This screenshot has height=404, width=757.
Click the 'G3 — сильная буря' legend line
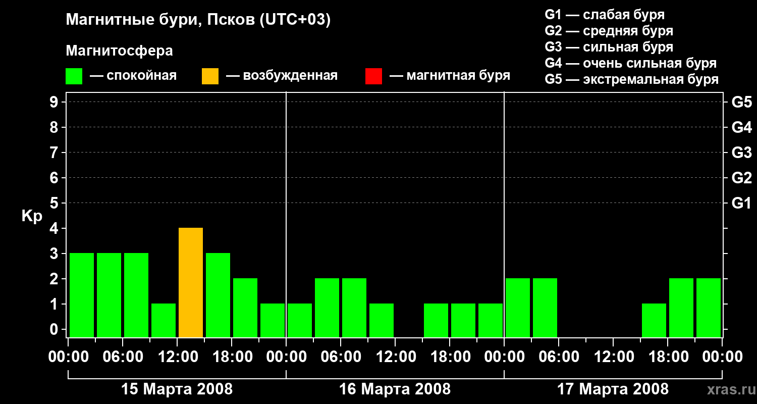[x=609, y=47]
